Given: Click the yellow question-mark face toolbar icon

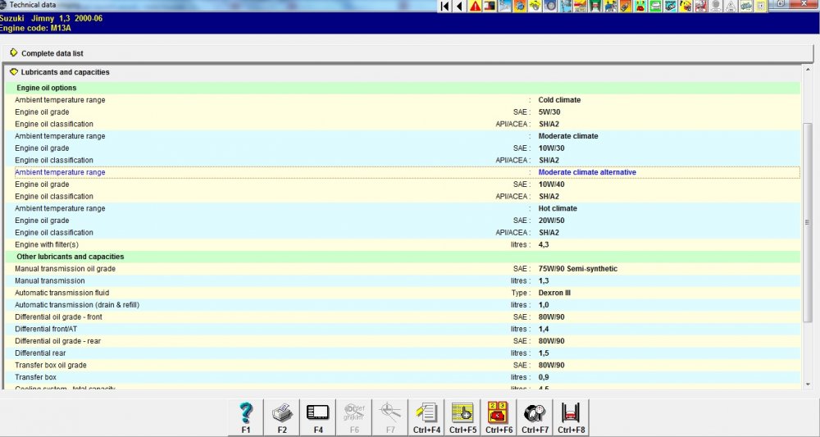Looking at the screenshot, I should [x=686, y=6].
